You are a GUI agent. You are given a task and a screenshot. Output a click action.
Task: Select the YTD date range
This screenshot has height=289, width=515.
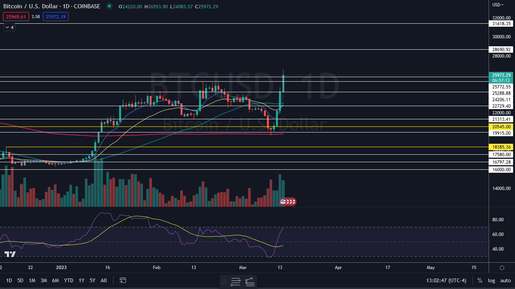(x=69, y=280)
